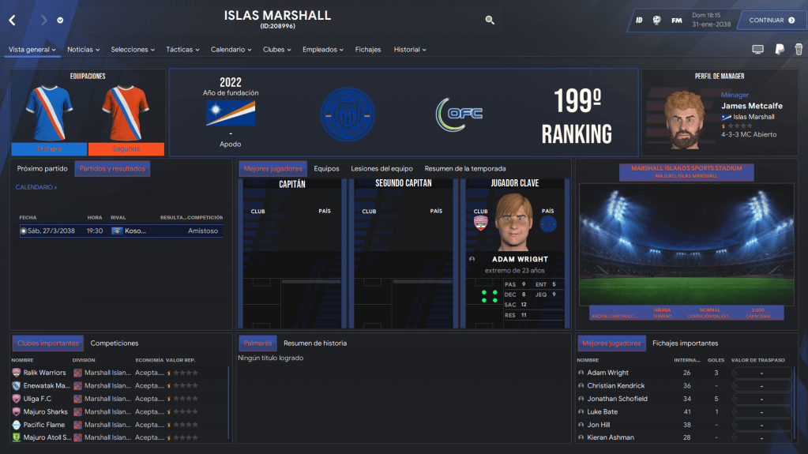
Task: Click the FM logo icon
Action: tap(677, 21)
